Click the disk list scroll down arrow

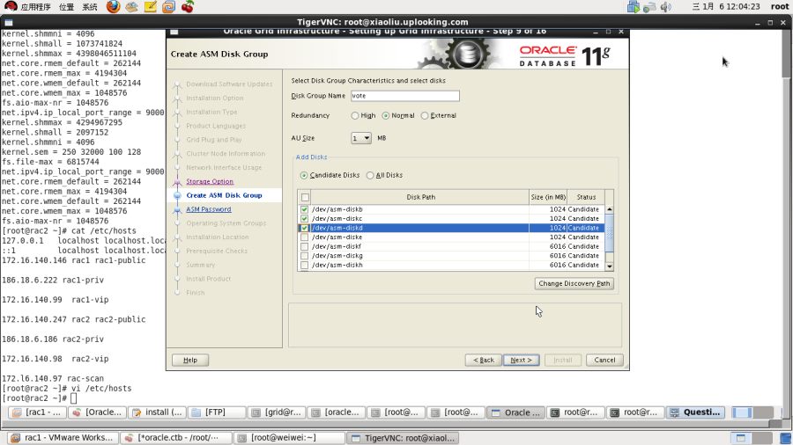click(610, 266)
